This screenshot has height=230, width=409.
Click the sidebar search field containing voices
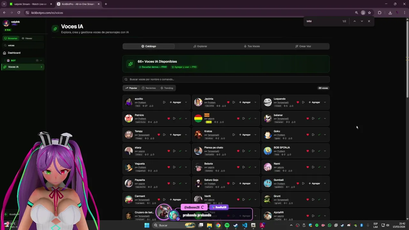click(x=23, y=45)
